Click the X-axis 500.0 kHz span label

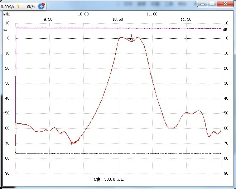tap(109, 179)
